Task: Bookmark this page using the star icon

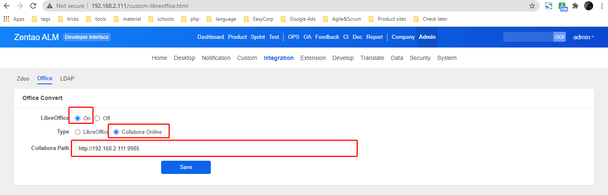Action: [532, 6]
